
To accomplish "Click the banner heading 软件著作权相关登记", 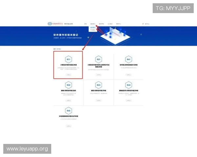I will point(66,35).
